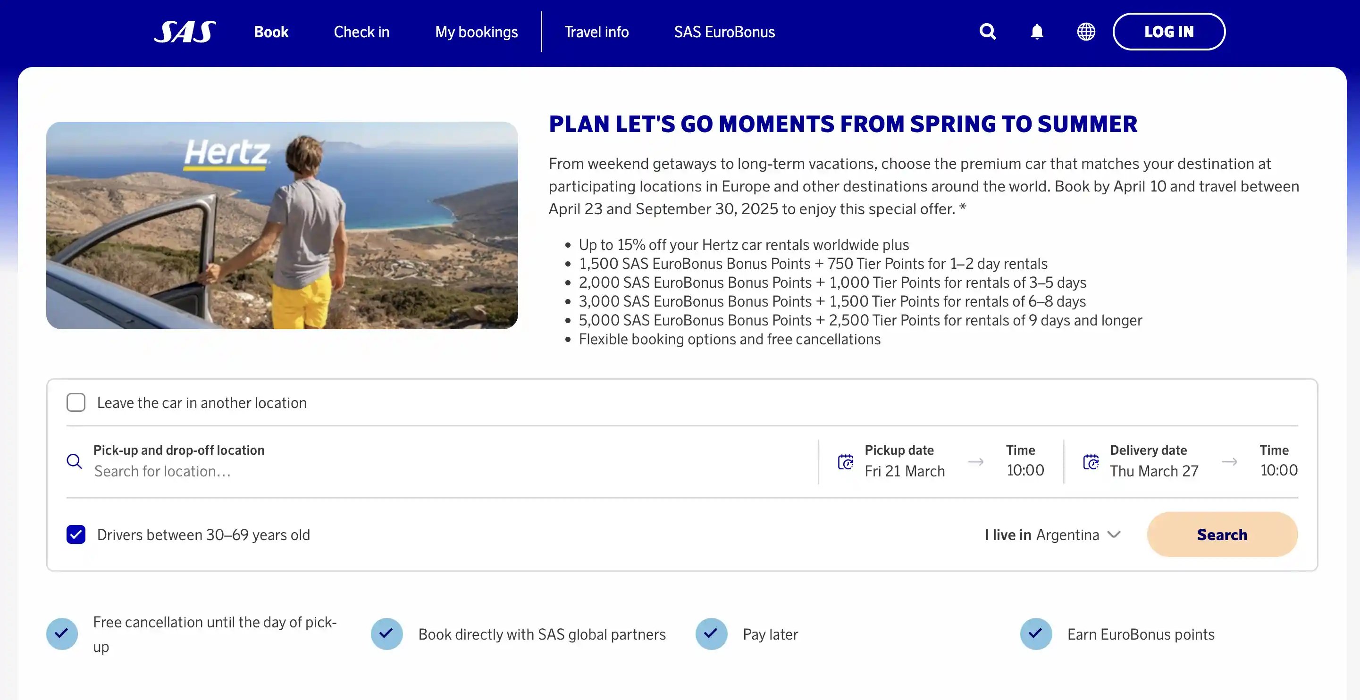Click 'Book directly with SAS global partners'
The height and width of the screenshot is (700, 1360).
[542, 634]
